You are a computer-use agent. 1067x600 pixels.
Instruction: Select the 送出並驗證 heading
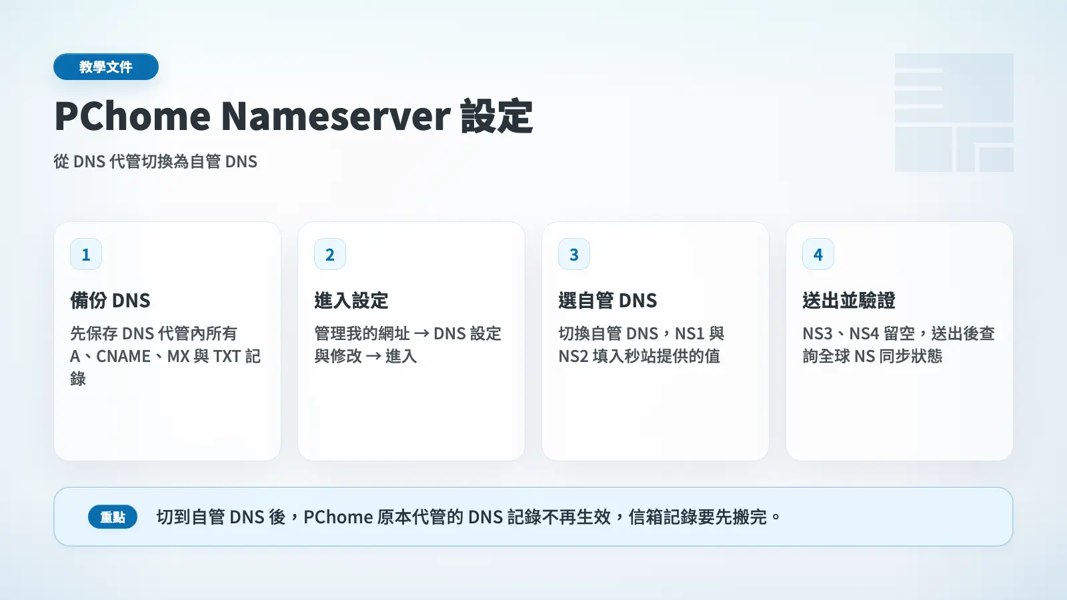tap(849, 301)
